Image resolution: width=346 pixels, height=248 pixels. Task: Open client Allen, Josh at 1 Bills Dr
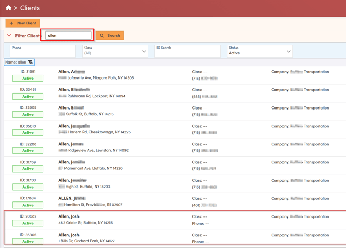[x=69, y=235]
